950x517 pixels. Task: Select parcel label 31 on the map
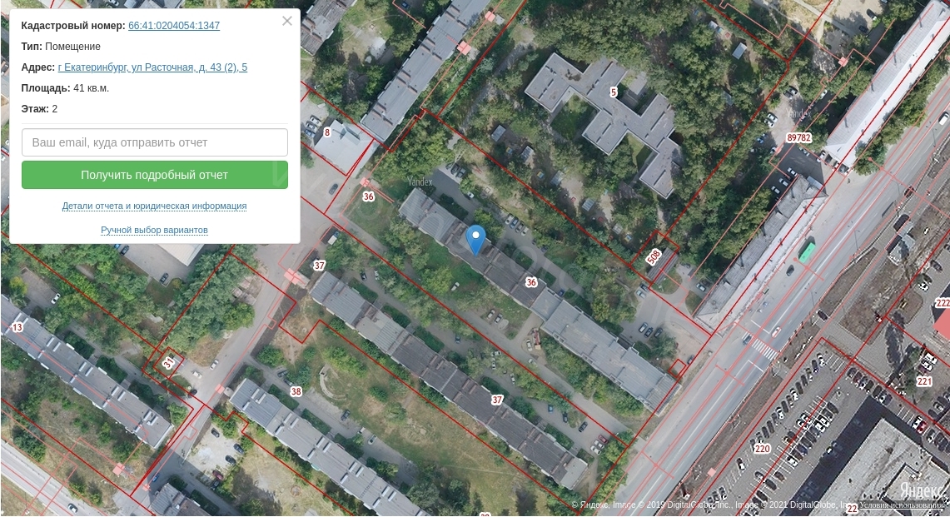click(x=168, y=363)
